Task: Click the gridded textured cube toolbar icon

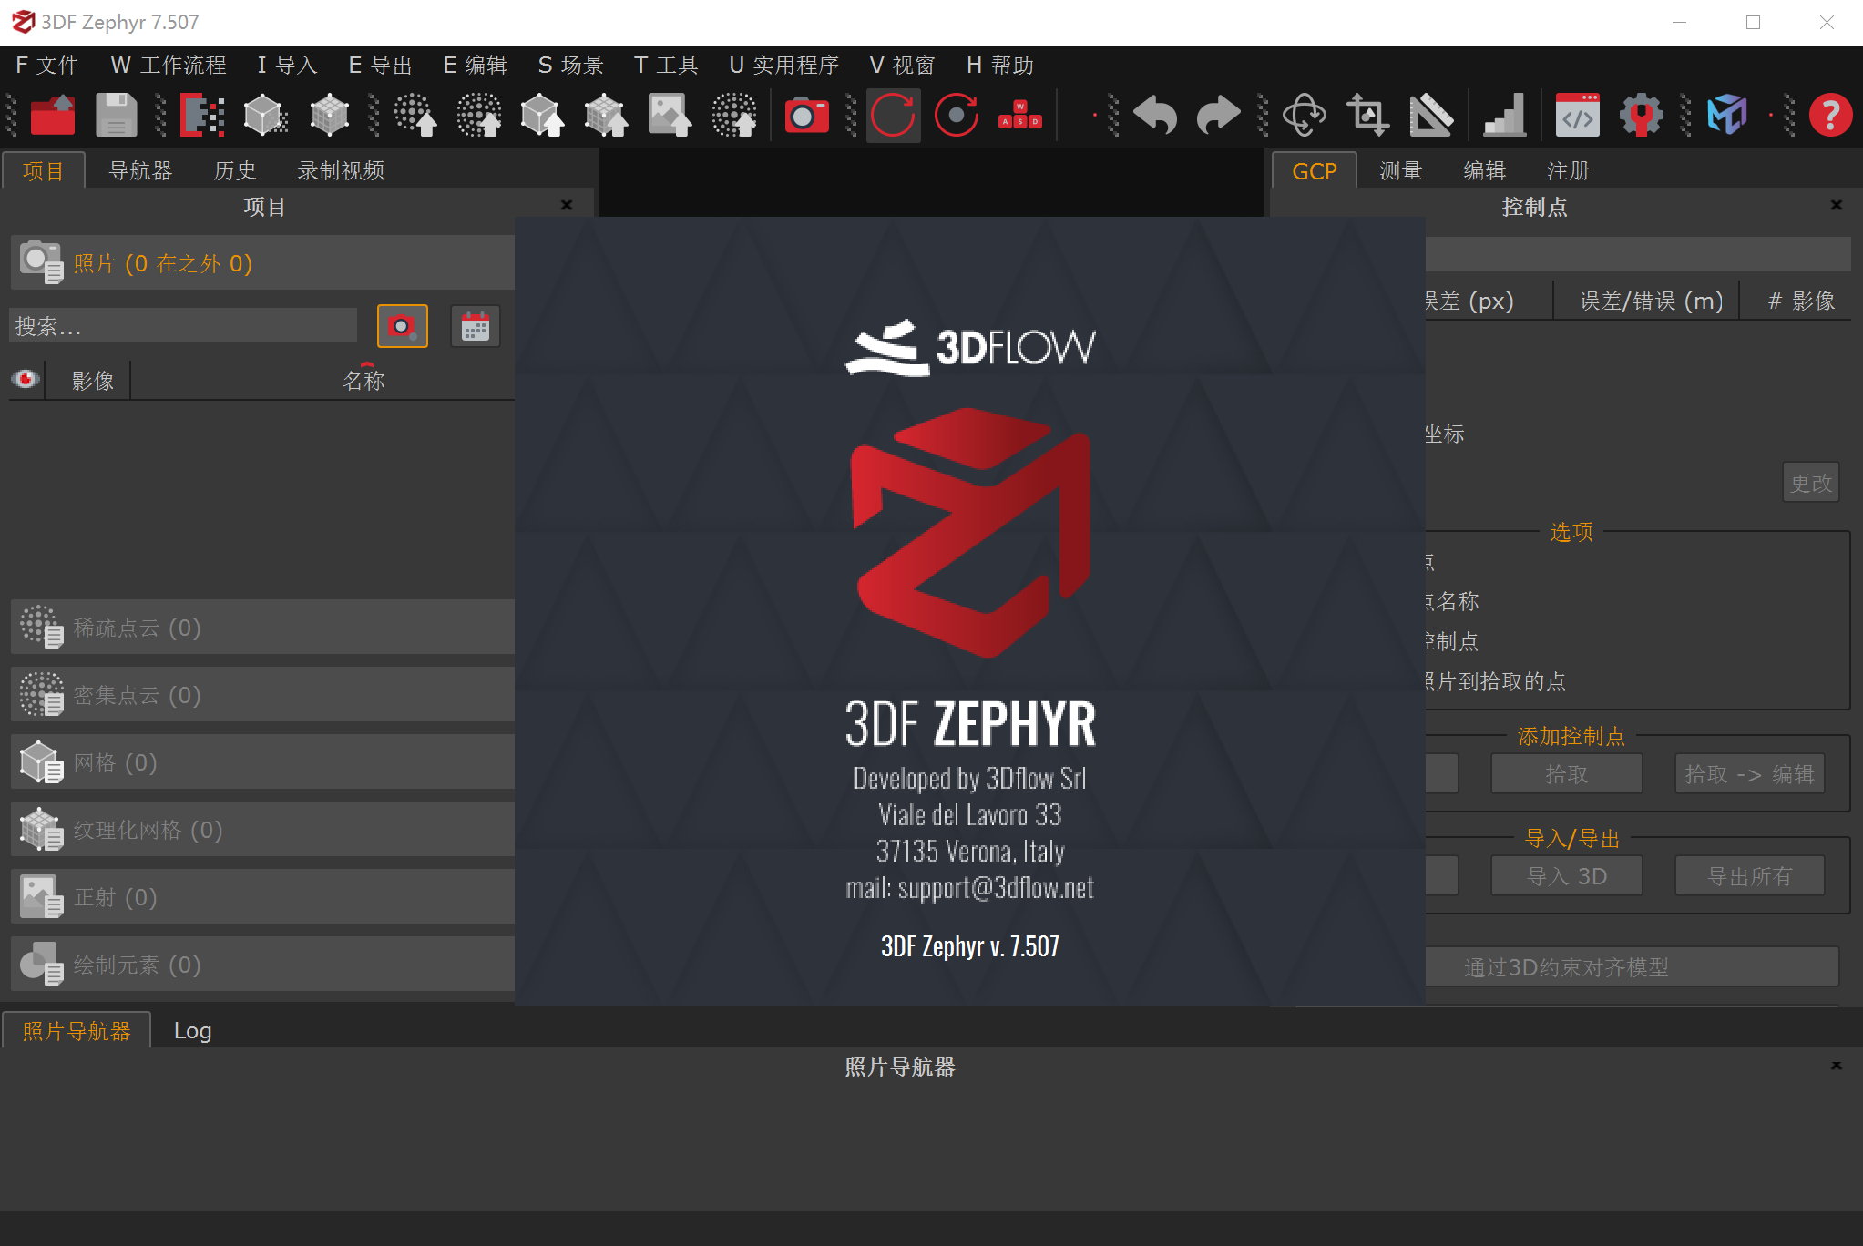Action: click(329, 116)
